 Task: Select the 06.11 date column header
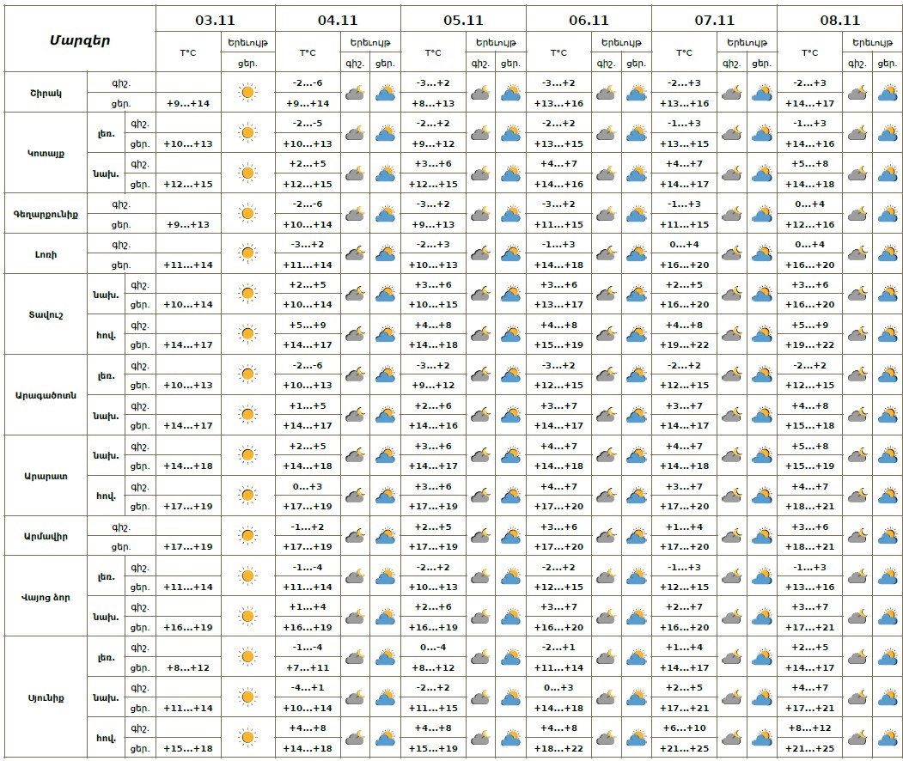point(589,19)
